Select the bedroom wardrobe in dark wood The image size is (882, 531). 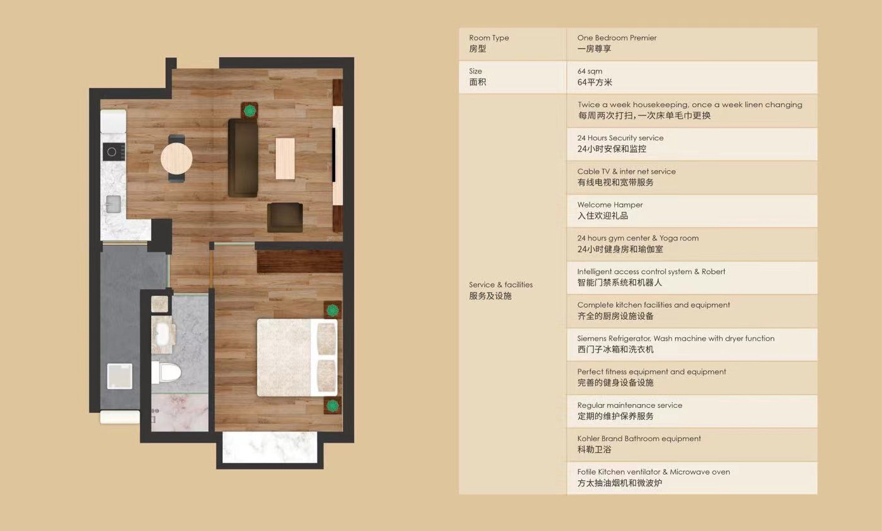pyautogui.click(x=299, y=261)
